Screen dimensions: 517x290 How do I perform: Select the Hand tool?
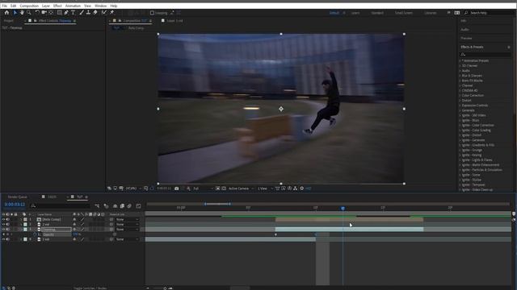[x=22, y=13]
